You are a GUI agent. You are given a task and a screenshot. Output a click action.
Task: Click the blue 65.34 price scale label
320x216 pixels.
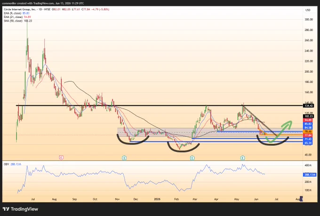[308, 143]
